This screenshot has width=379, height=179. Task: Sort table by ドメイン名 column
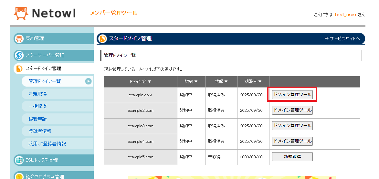click(141, 82)
